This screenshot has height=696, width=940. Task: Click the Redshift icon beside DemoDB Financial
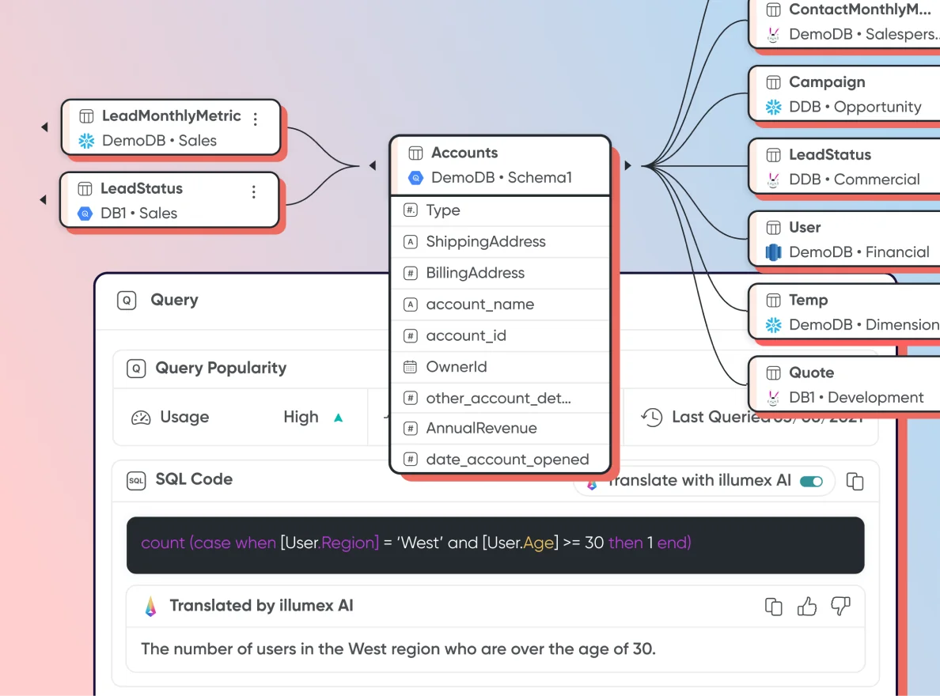[x=773, y=252]
